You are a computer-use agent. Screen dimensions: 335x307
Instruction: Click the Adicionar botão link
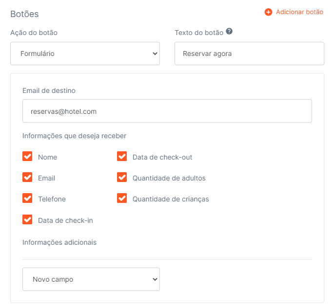(299, 12)
